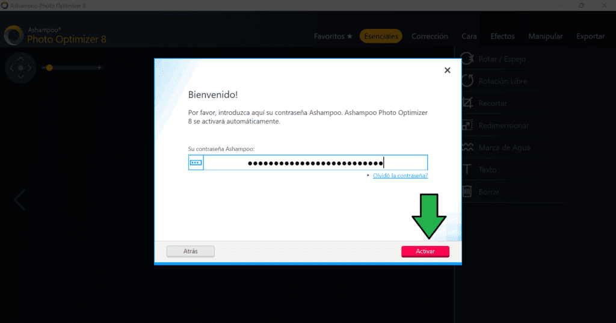
Task: Click the red Activar button
Action: pyautogui.click(x=425, y=251)
